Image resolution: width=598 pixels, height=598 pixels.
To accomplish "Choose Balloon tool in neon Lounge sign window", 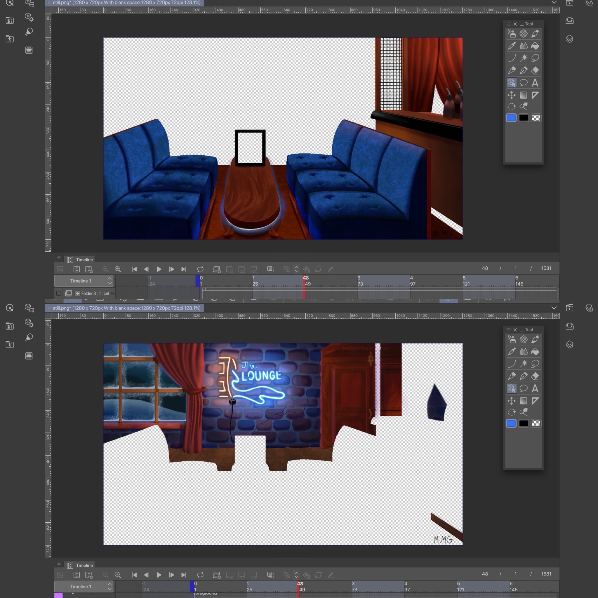I will tap(524, 388).
